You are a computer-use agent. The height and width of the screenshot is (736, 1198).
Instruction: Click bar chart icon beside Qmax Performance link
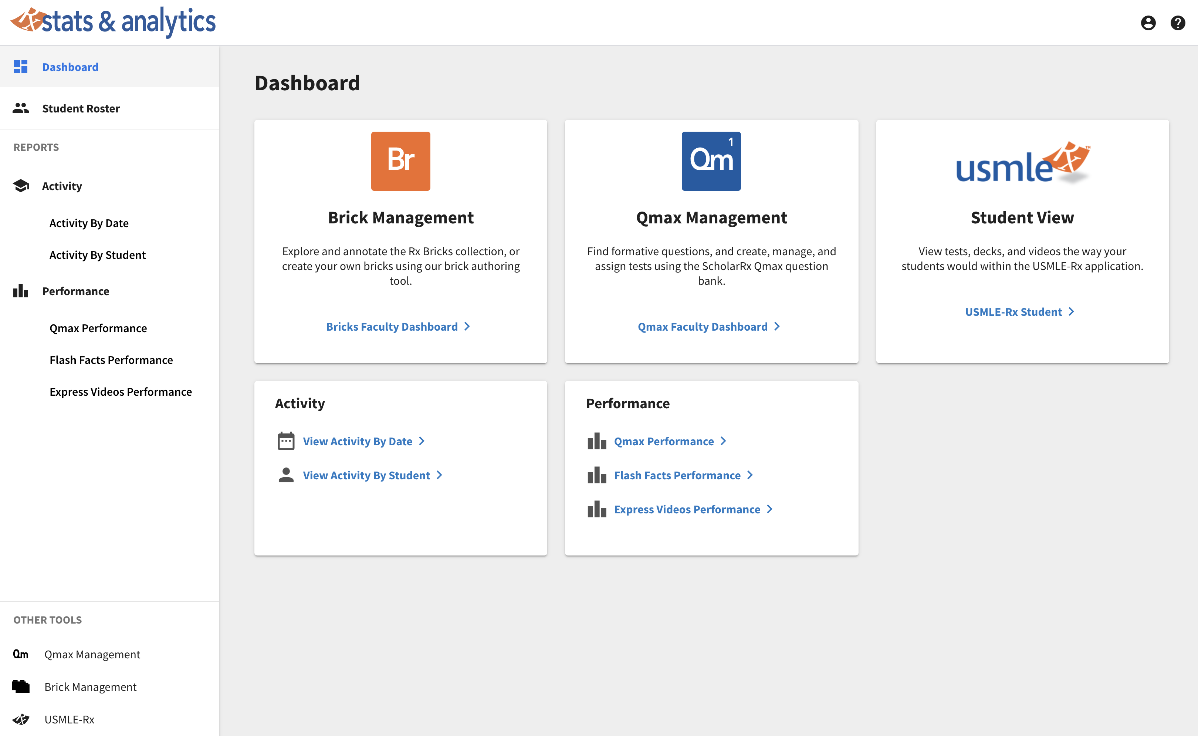point(596,441)
